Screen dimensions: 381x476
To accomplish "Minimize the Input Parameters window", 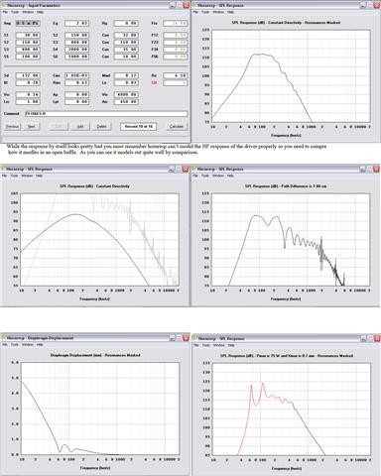I will coord(173,6).
